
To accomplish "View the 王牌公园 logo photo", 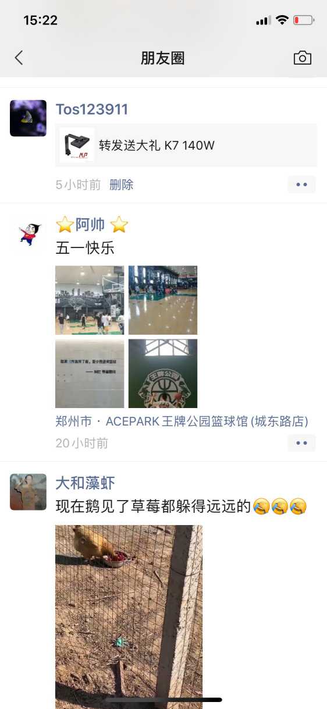I will click(x=163, y=374).
